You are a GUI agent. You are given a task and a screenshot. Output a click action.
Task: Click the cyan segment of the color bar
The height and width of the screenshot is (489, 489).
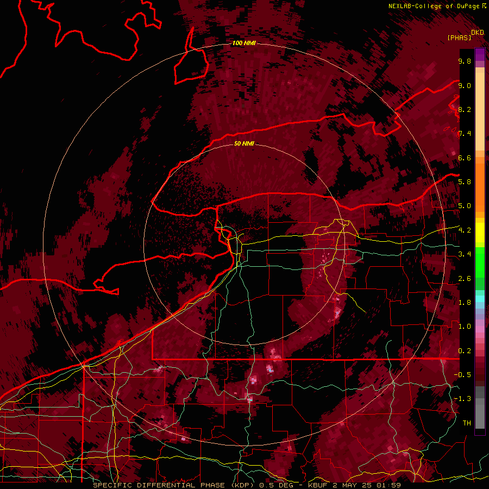(x=480, y=299)
